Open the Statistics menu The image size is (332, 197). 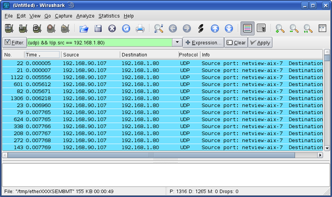coord(109,16)
